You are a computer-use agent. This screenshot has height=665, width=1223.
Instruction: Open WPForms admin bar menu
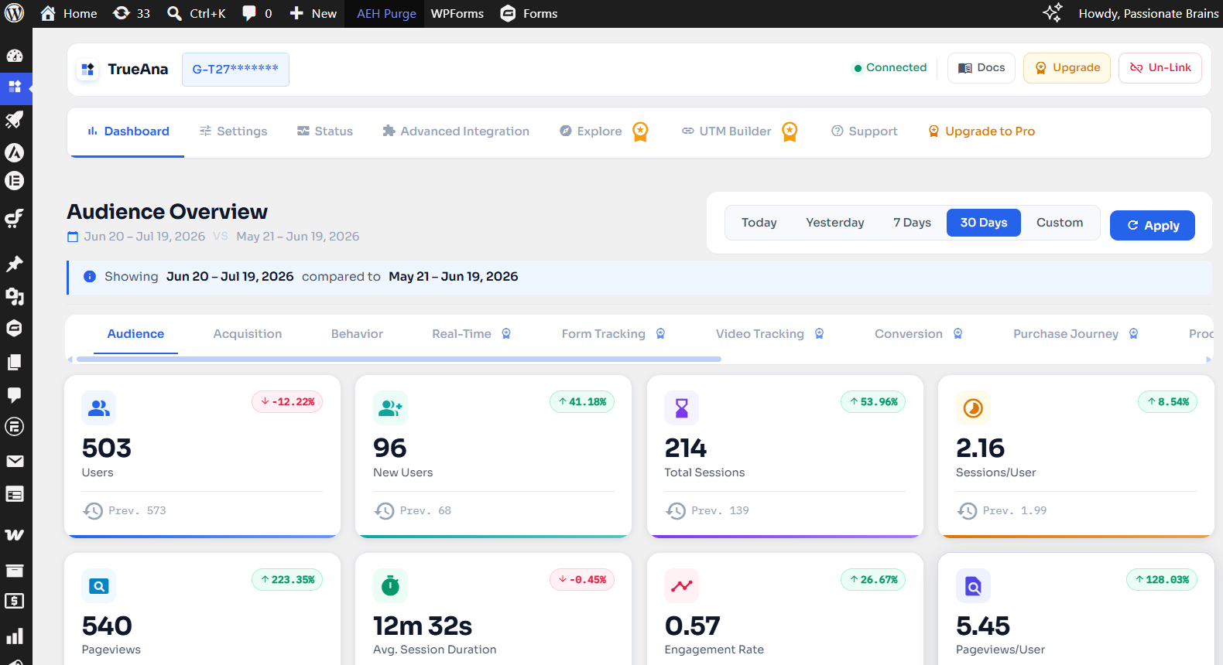click(x=457, y=13)
